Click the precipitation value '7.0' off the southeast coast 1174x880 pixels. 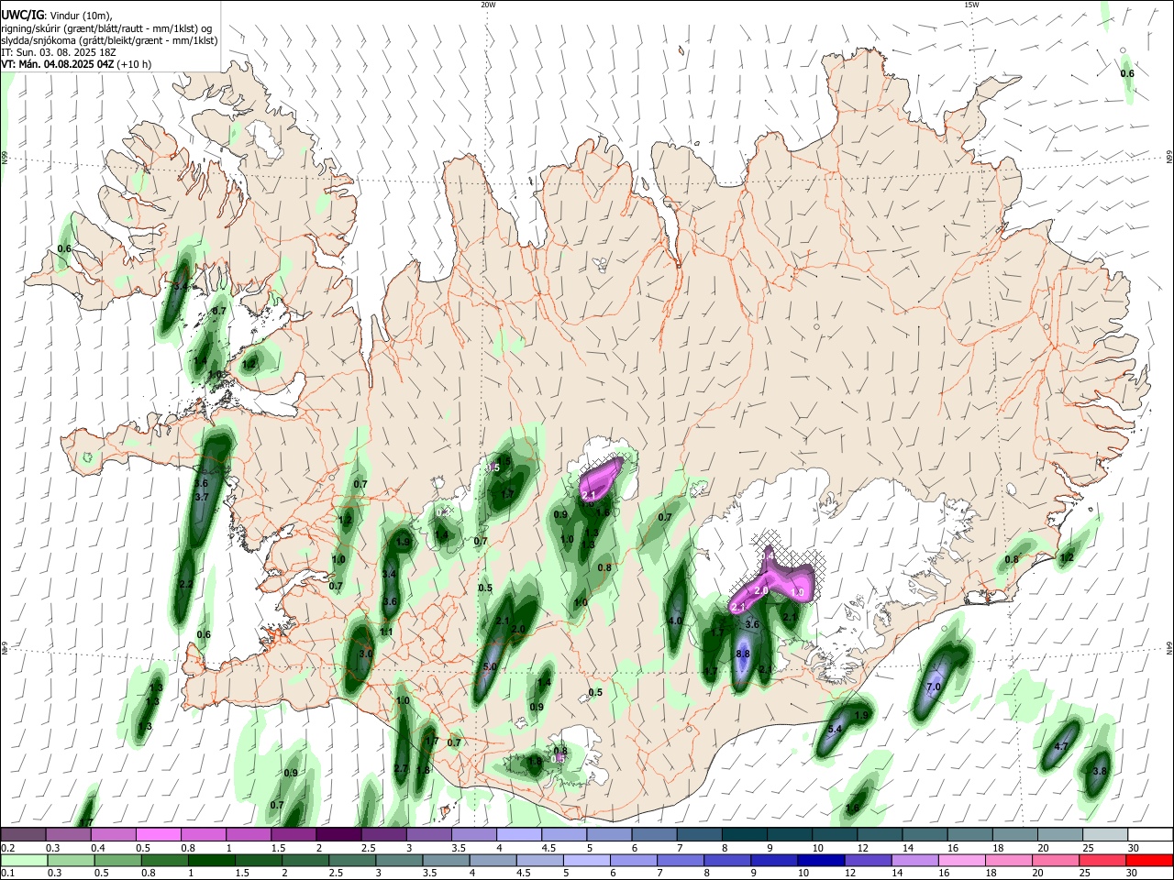pos(934,687)
